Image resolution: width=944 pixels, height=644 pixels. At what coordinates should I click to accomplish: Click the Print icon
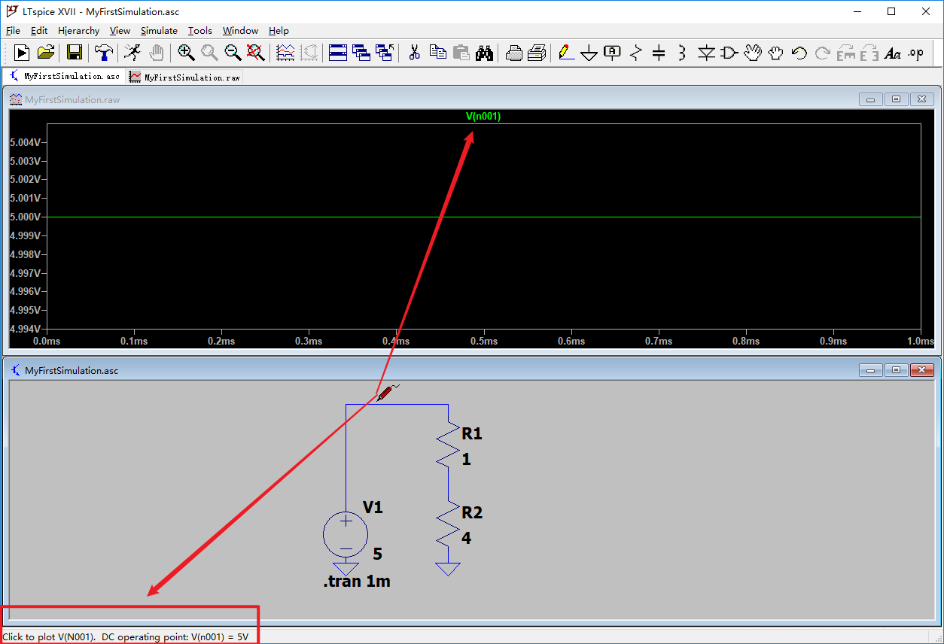pos(537,53)
